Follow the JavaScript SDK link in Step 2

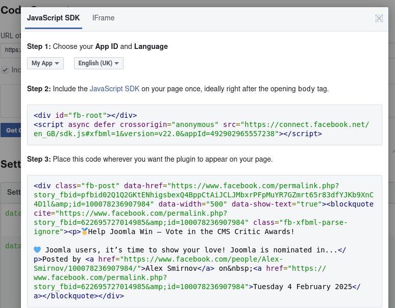coord(114,89)
